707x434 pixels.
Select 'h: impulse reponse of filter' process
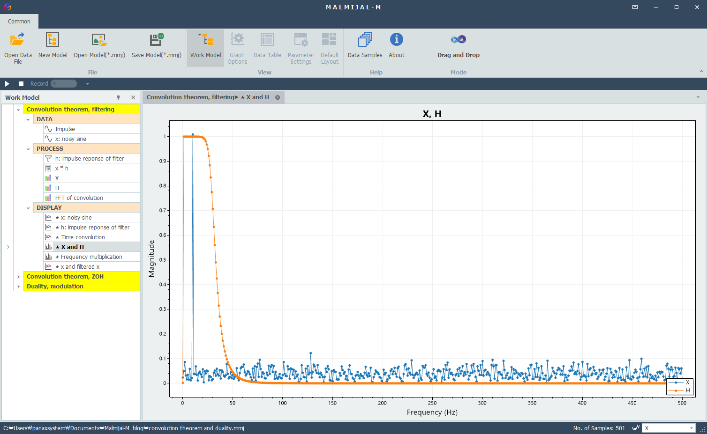coord(91,159)
